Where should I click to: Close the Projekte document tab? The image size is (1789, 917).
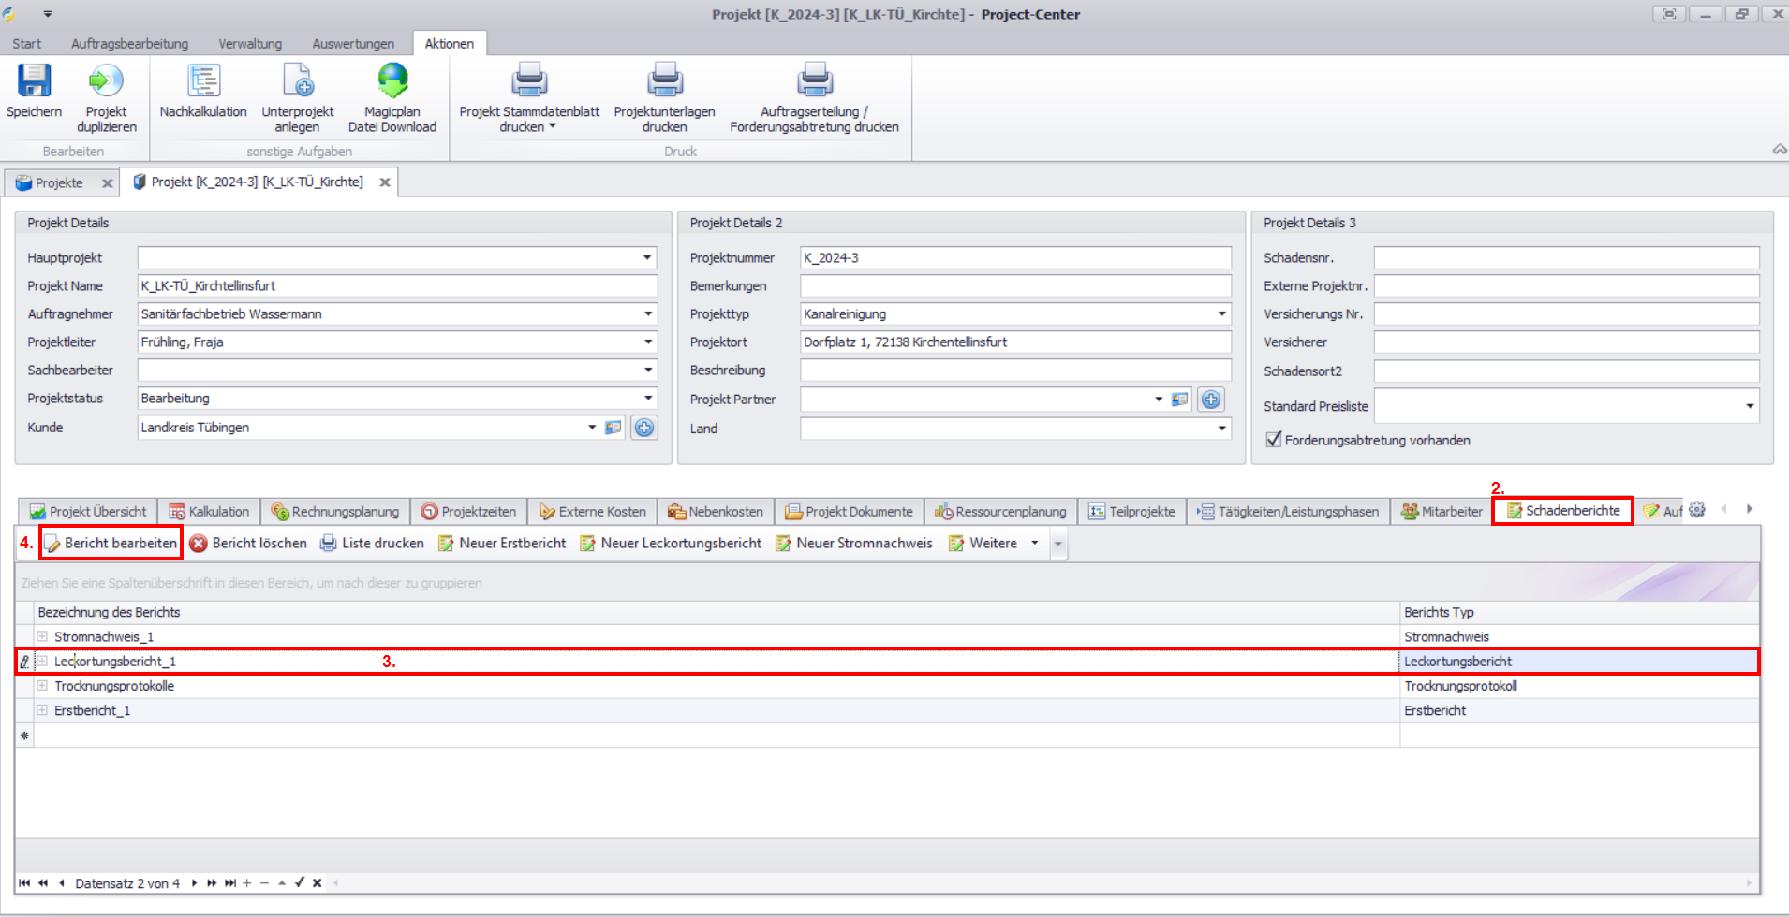(108, 183)
